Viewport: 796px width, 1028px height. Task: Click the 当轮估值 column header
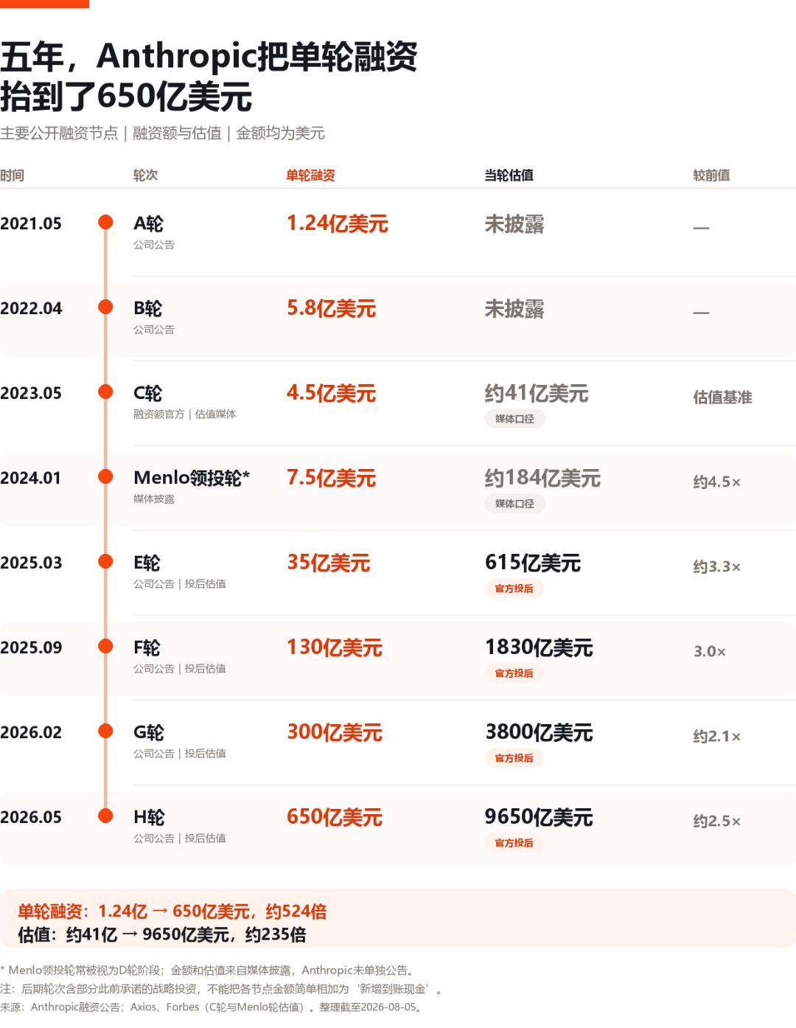(x=509, y=176)
